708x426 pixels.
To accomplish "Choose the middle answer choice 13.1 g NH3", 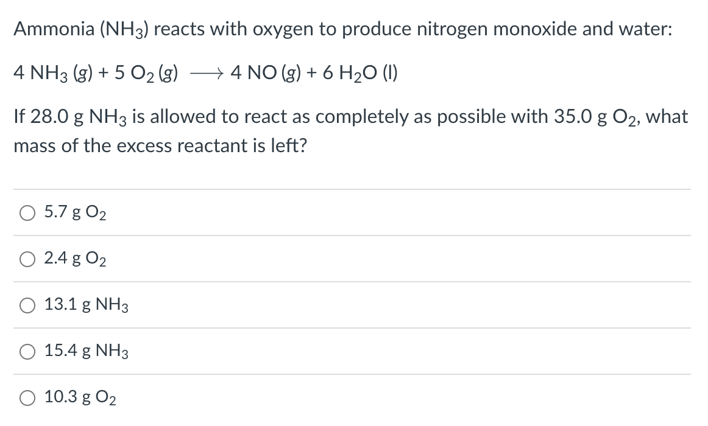I will tap(27, 306).
